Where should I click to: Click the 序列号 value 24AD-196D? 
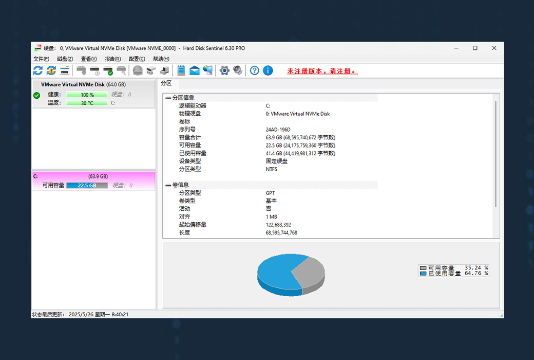point(278,130)
